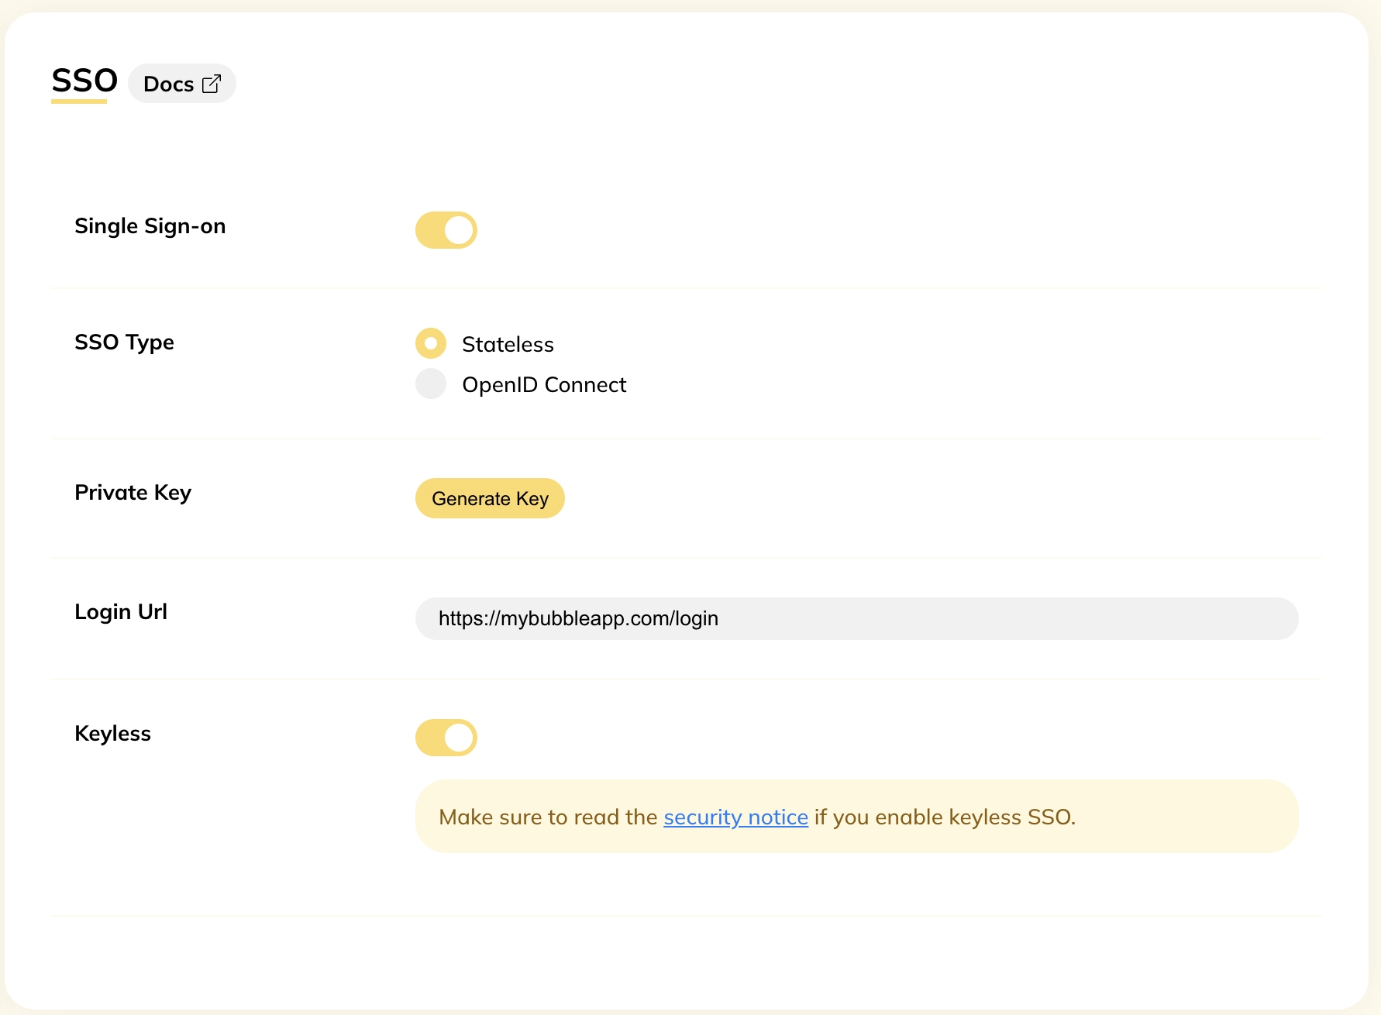Click into the Login Url input field
The image size is (1381, 1015).
point(856,618)
